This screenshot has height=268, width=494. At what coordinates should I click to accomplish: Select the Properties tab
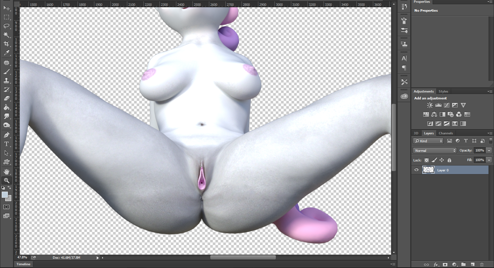point(422,2)
